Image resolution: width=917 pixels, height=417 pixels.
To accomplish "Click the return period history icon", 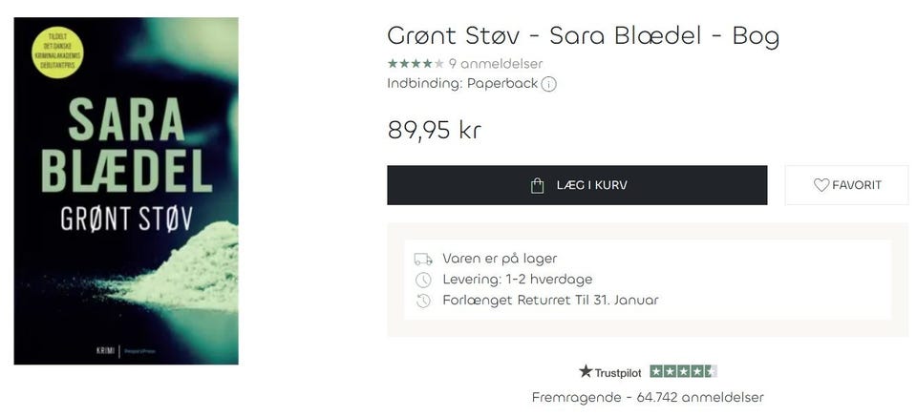I will (x=423, y=301).
